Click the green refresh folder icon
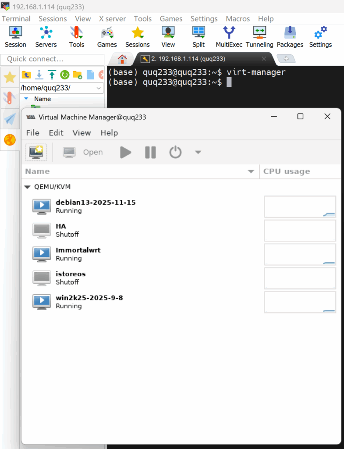This screenshot has height=449, width=344. (64, 75)
